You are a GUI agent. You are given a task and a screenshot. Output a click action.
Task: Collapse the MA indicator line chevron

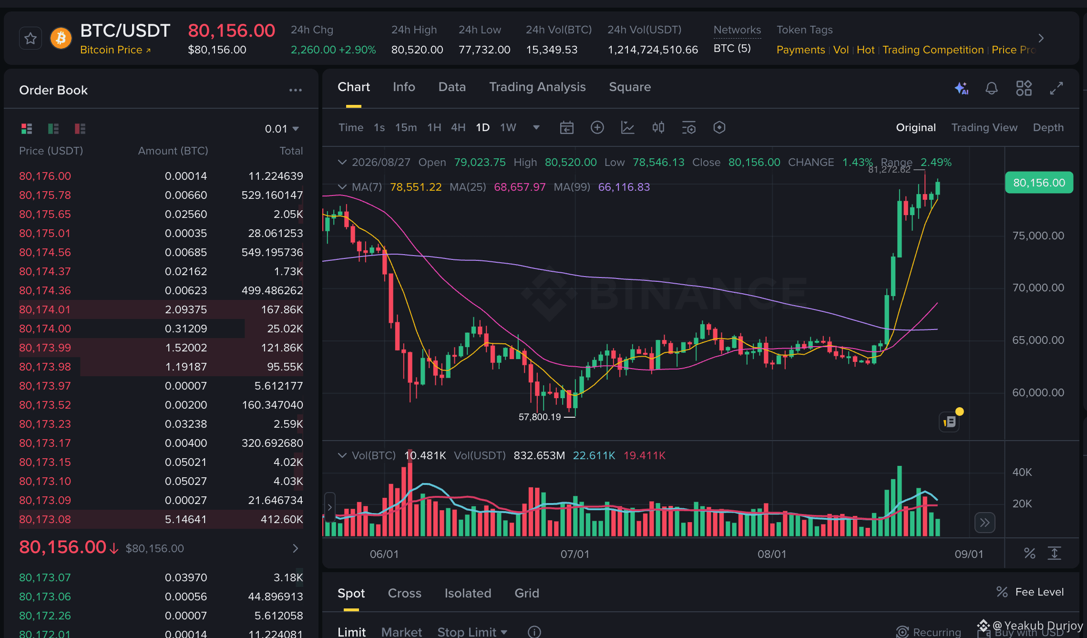(342, 187)
